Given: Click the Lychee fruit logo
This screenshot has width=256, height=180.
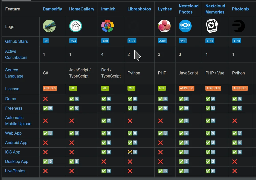Looking at the screenshot, I should tap(164, 26).
